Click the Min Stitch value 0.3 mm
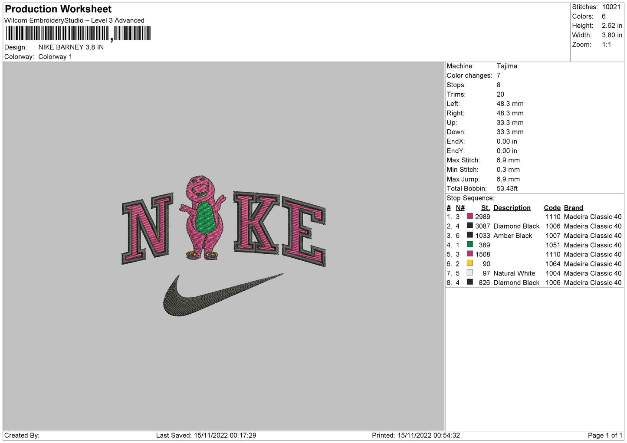This screenshot has height=443, width=627. click(508, 170)
